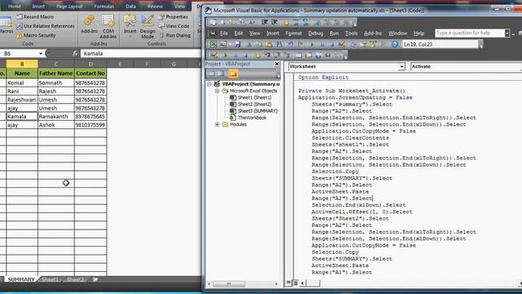Image resolution: width=522 pixels, height=294 pixels.
Task: Toggle Design Mode in Excel Controls group
Action: pyautogui.click(x=148, y=27)
